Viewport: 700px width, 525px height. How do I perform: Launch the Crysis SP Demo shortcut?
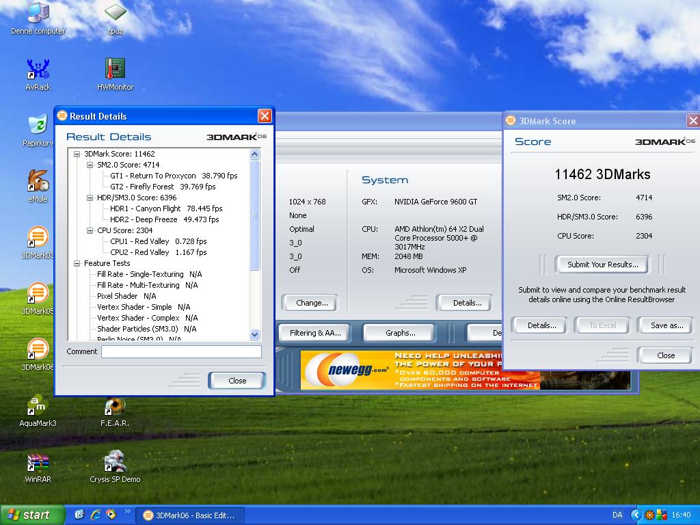point(115,467)
